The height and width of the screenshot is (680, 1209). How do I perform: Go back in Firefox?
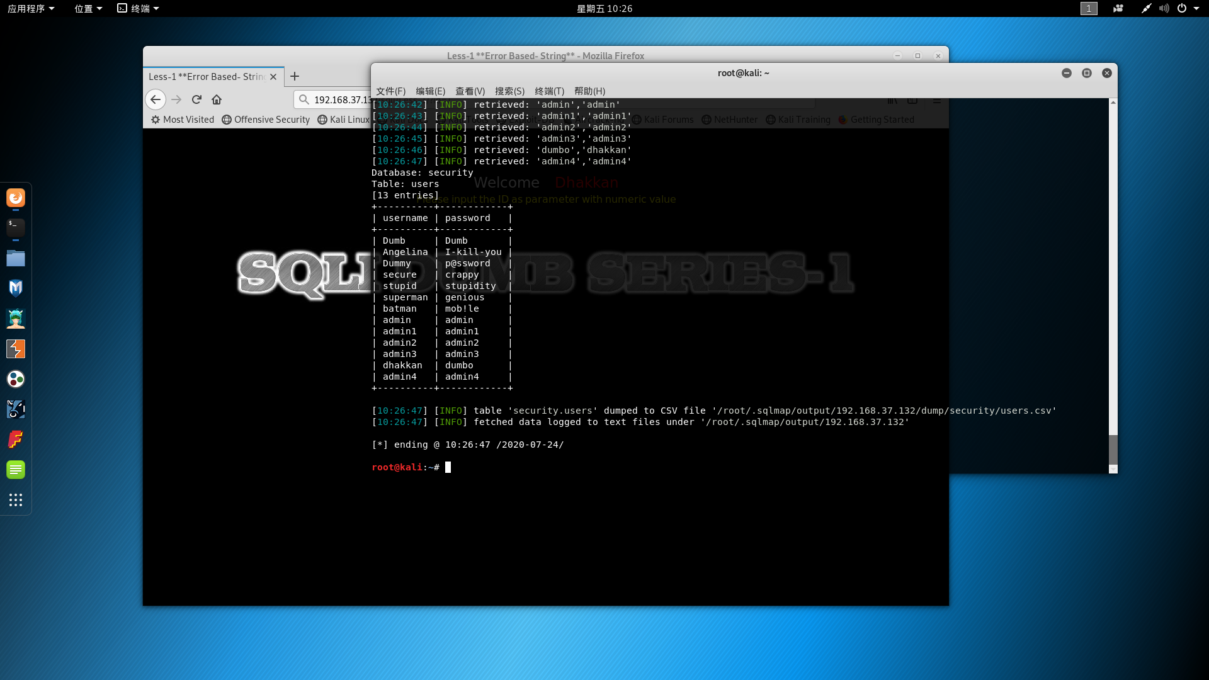156,99
